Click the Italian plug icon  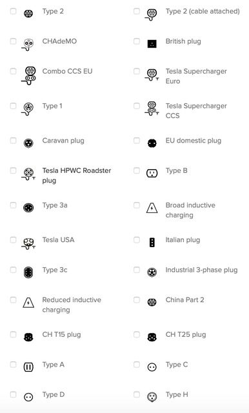(152, 243)
